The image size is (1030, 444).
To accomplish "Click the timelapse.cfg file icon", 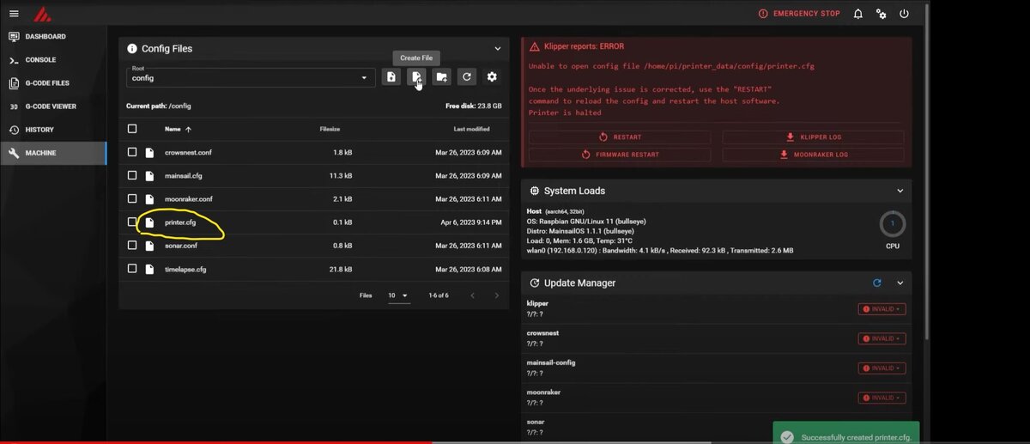I will (x=149, y=269).
